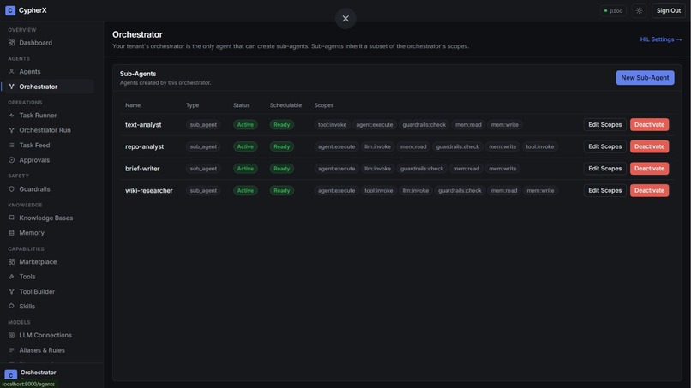Deactivate the repo-analyst sub-agent

[x=649, y=146]
